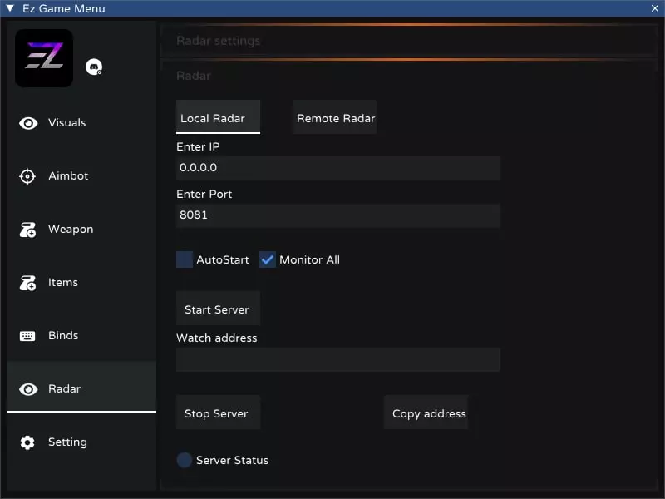Screen dimensions: 665x499
Task: Focus the Enter IP input field
Action: pyautogui.click(x=338, y=168)
